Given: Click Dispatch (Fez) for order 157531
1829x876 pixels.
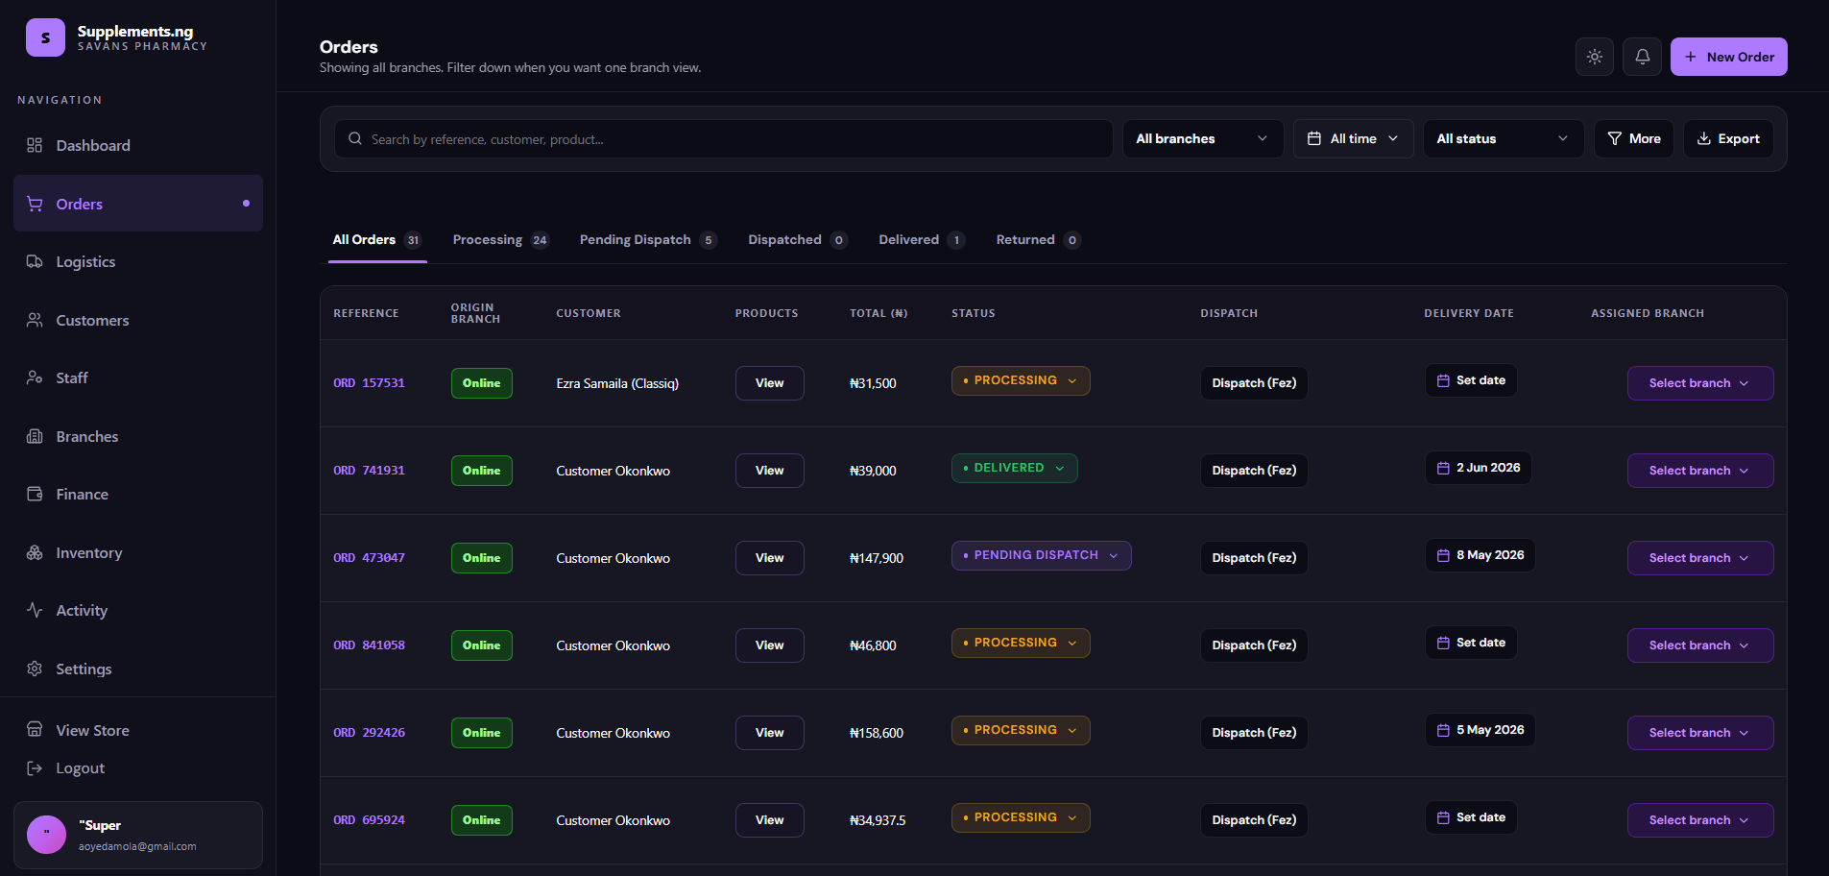Looking at the screenshot, I should (1254, 383).
